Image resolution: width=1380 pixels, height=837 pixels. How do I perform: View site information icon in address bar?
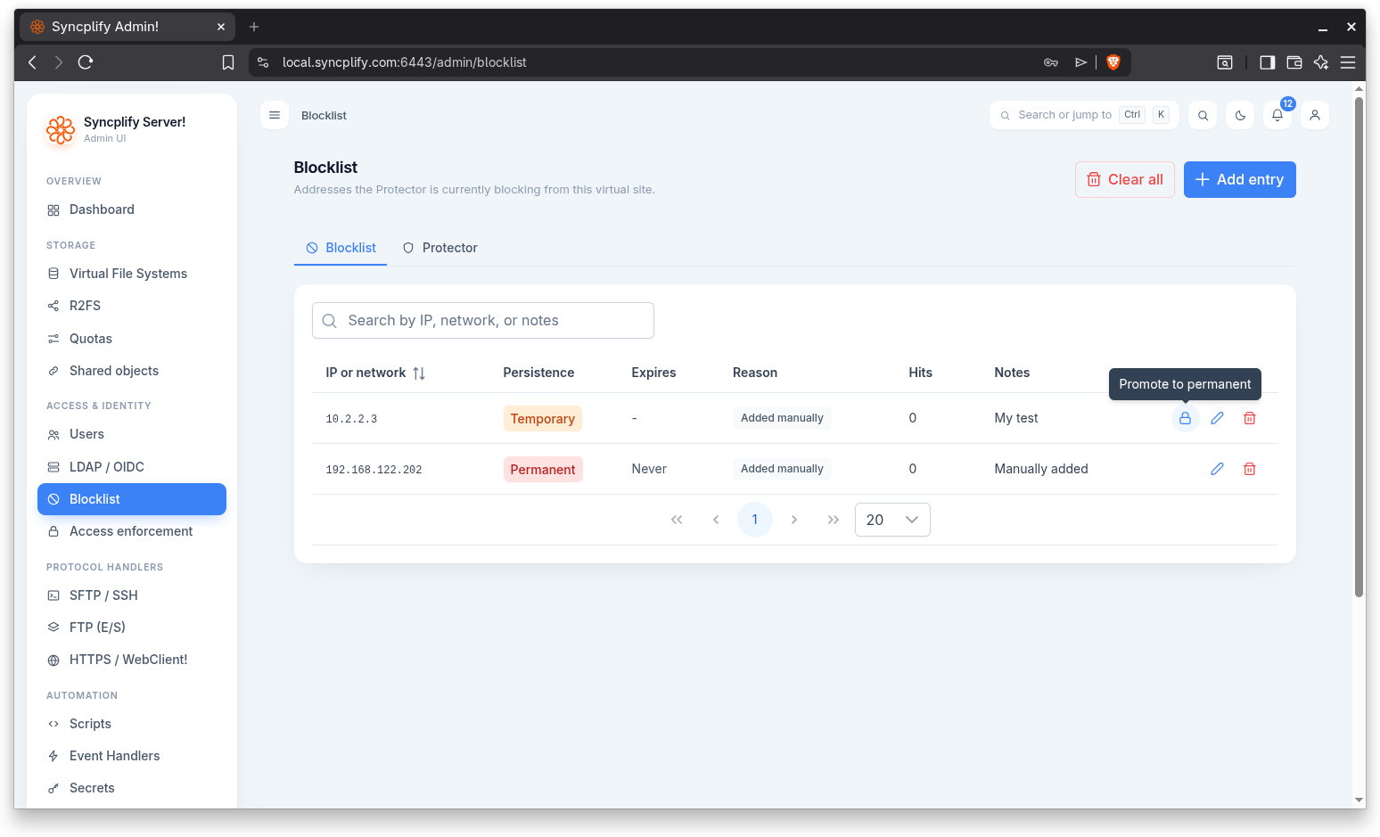coord(263,62)
